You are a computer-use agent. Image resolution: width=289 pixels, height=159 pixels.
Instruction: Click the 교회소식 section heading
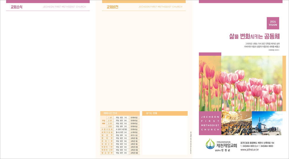(x=16, y=7)
